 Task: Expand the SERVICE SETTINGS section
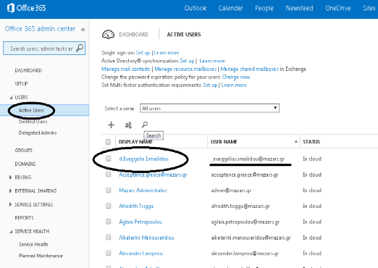(x=10, y=204)
